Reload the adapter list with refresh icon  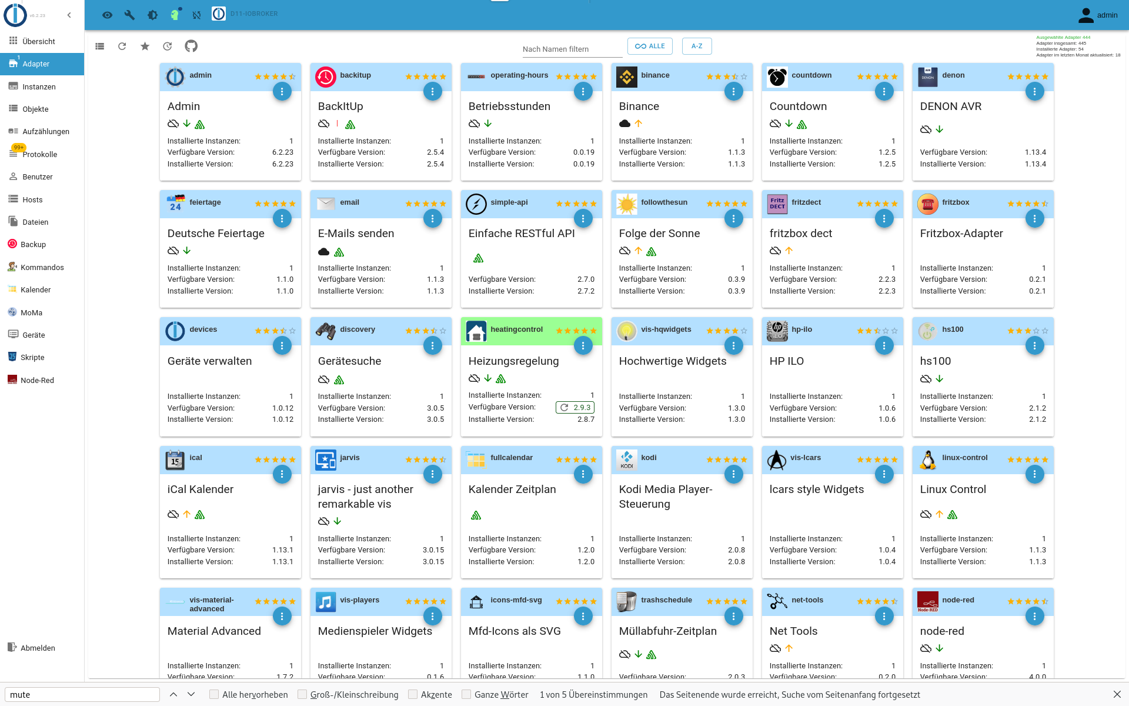tap(122, 46)
